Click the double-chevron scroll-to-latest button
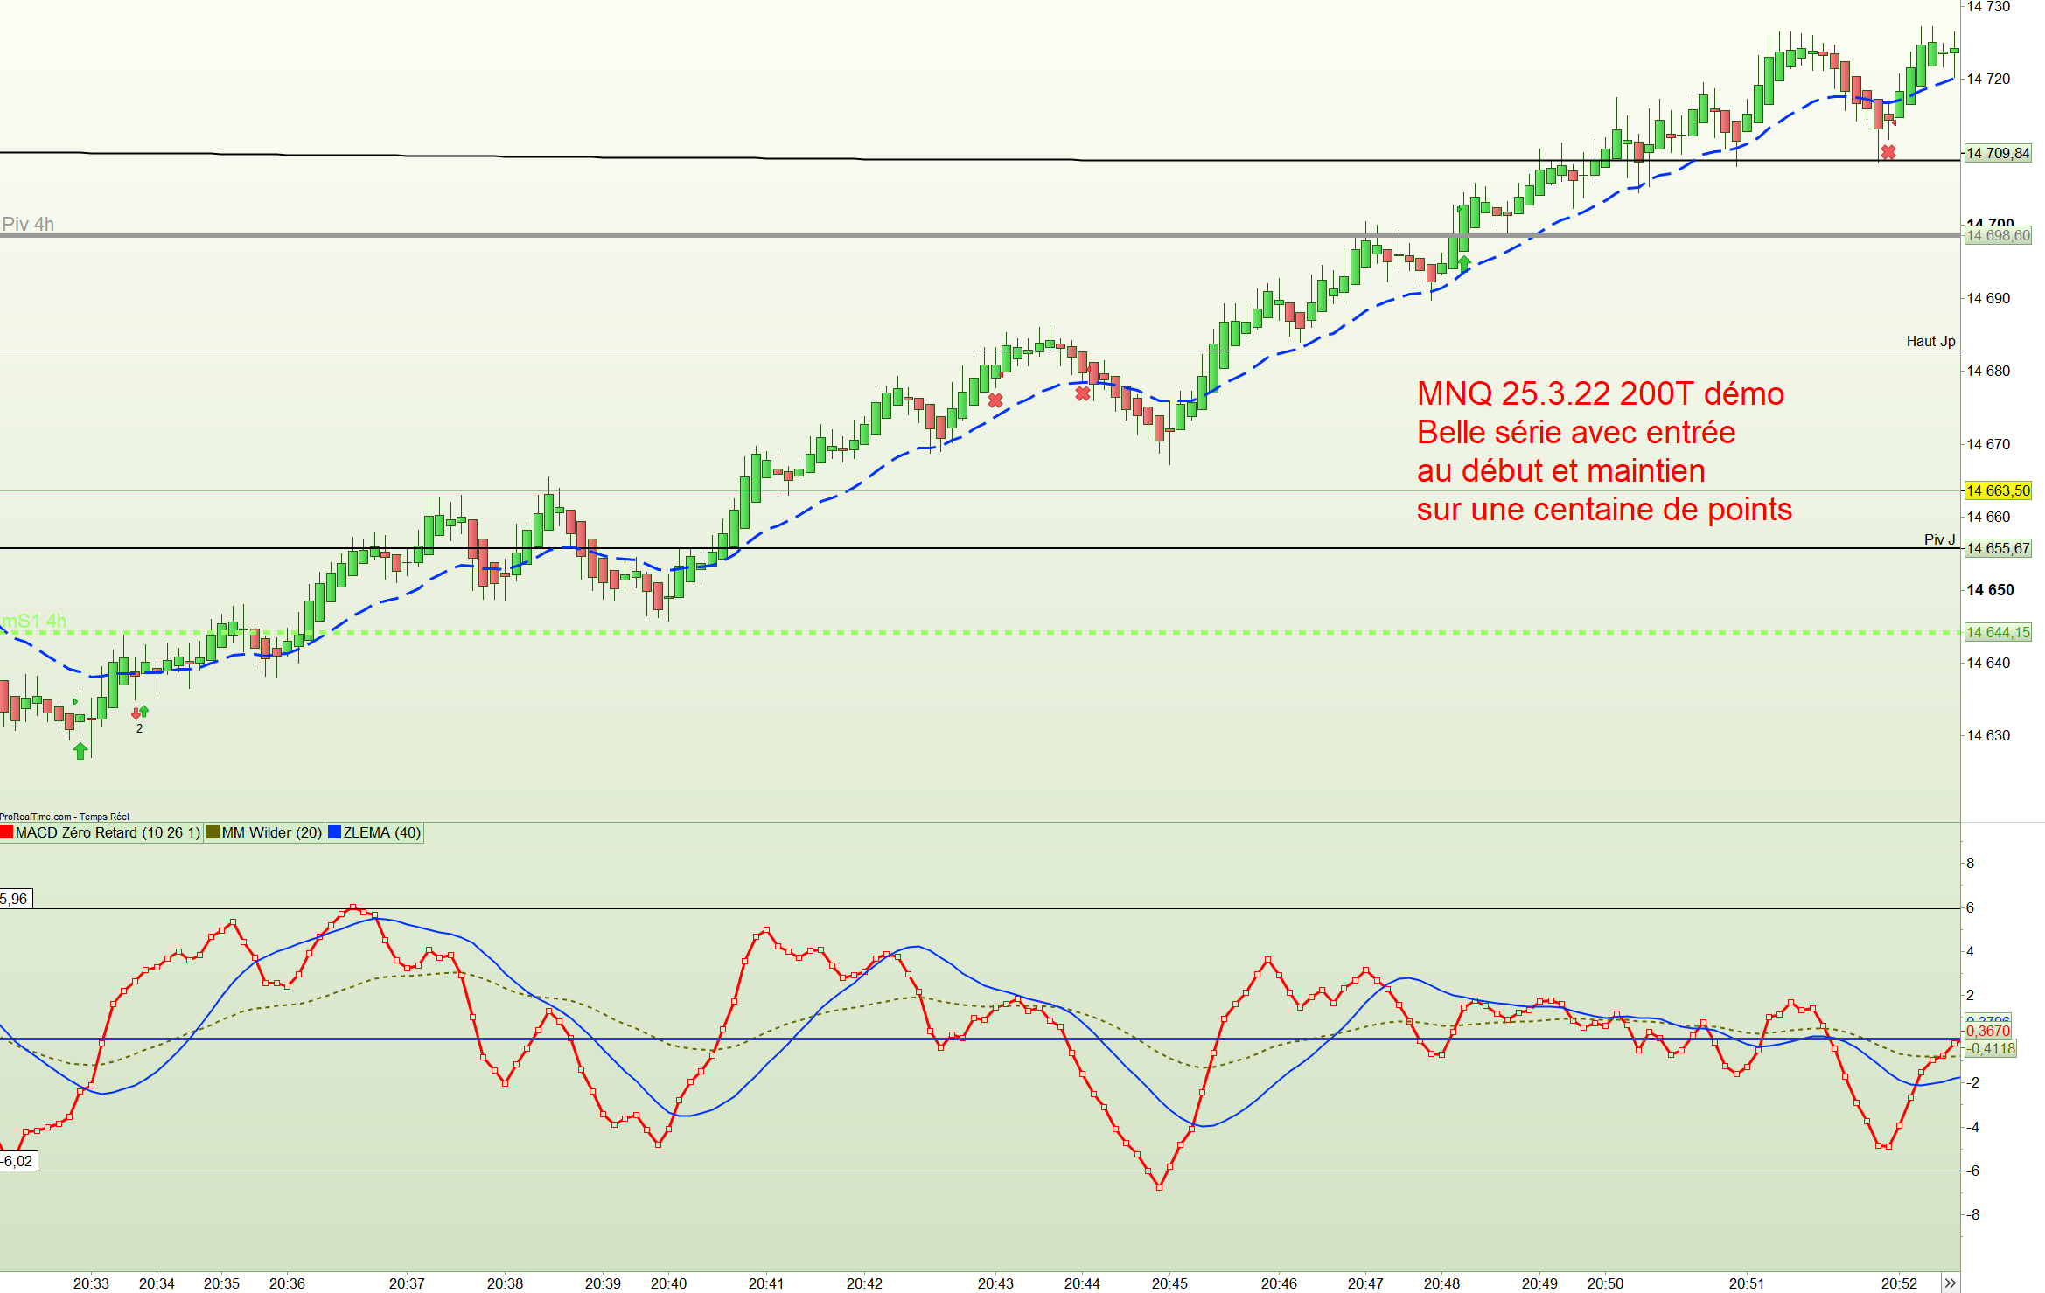Viewport: 2045px width, 1293px height. pyautogui.click(x=1950, y=1283)
